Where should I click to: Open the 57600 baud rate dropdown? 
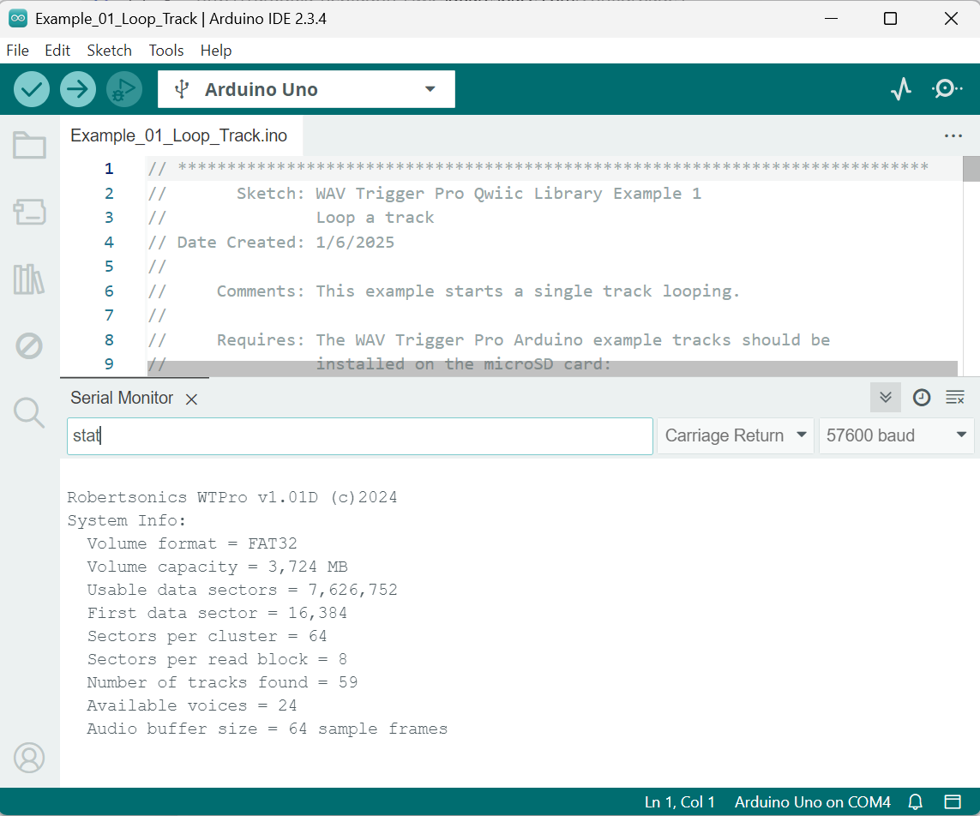pyautogui.click(x=896, y=435)
